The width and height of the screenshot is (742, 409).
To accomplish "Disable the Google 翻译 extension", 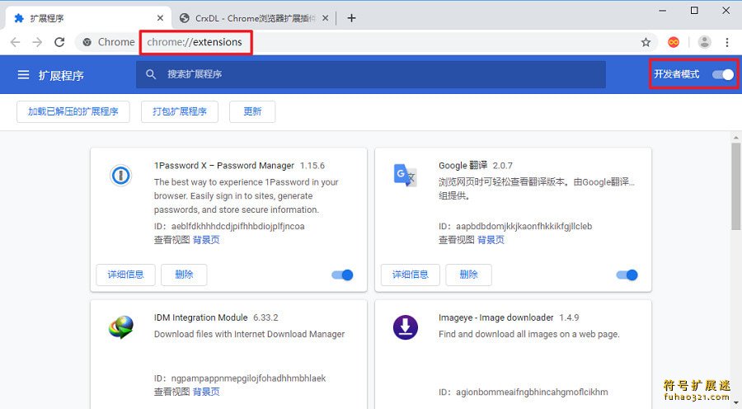I will [x=627, y=275].
